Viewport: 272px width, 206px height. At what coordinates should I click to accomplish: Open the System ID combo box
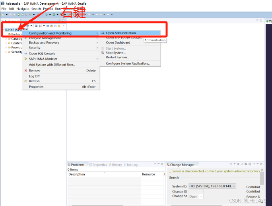click(x=212, y=186)
